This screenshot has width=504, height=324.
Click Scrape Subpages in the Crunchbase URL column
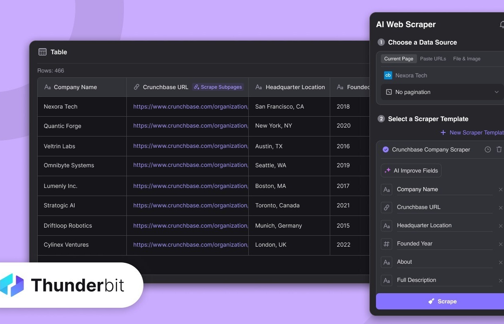click(218, 87)
